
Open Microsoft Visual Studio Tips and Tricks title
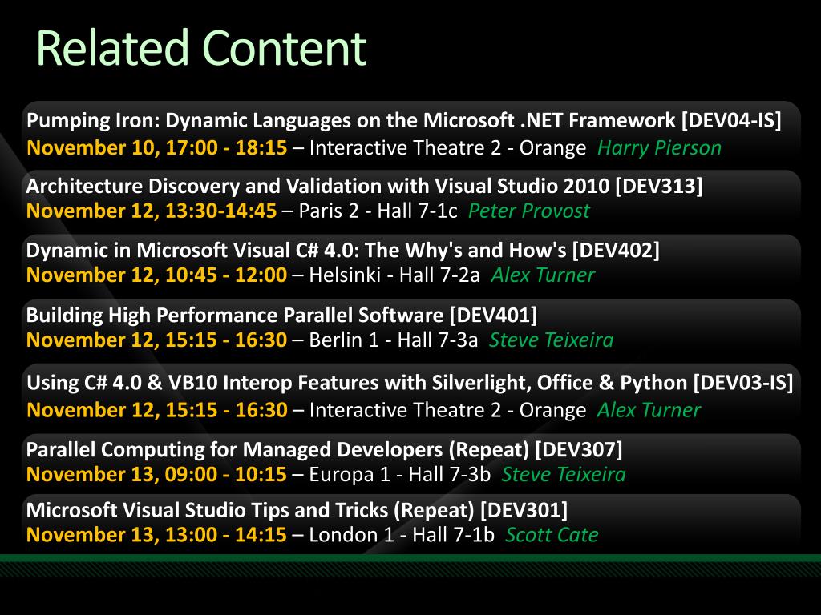[297, 510]
